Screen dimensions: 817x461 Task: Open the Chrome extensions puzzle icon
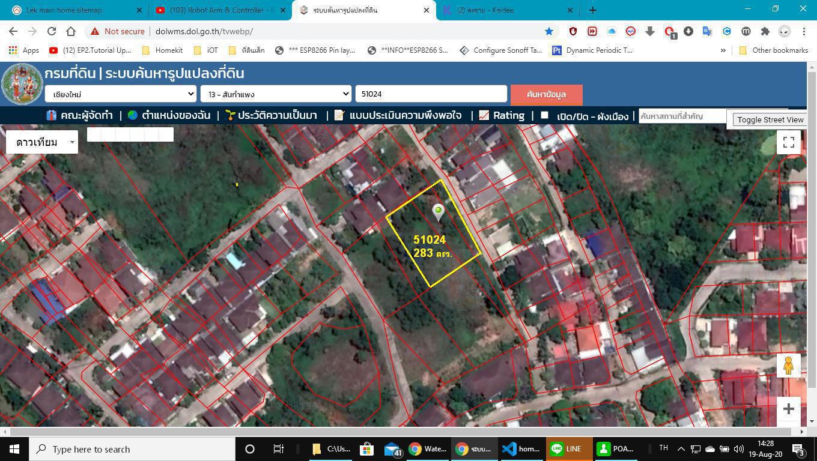coord(765,31)
